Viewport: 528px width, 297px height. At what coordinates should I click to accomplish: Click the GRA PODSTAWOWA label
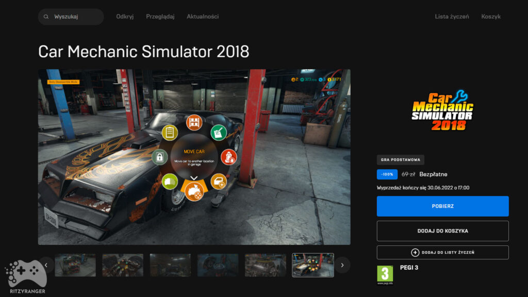pyautogui.click(x=400, y=160)
